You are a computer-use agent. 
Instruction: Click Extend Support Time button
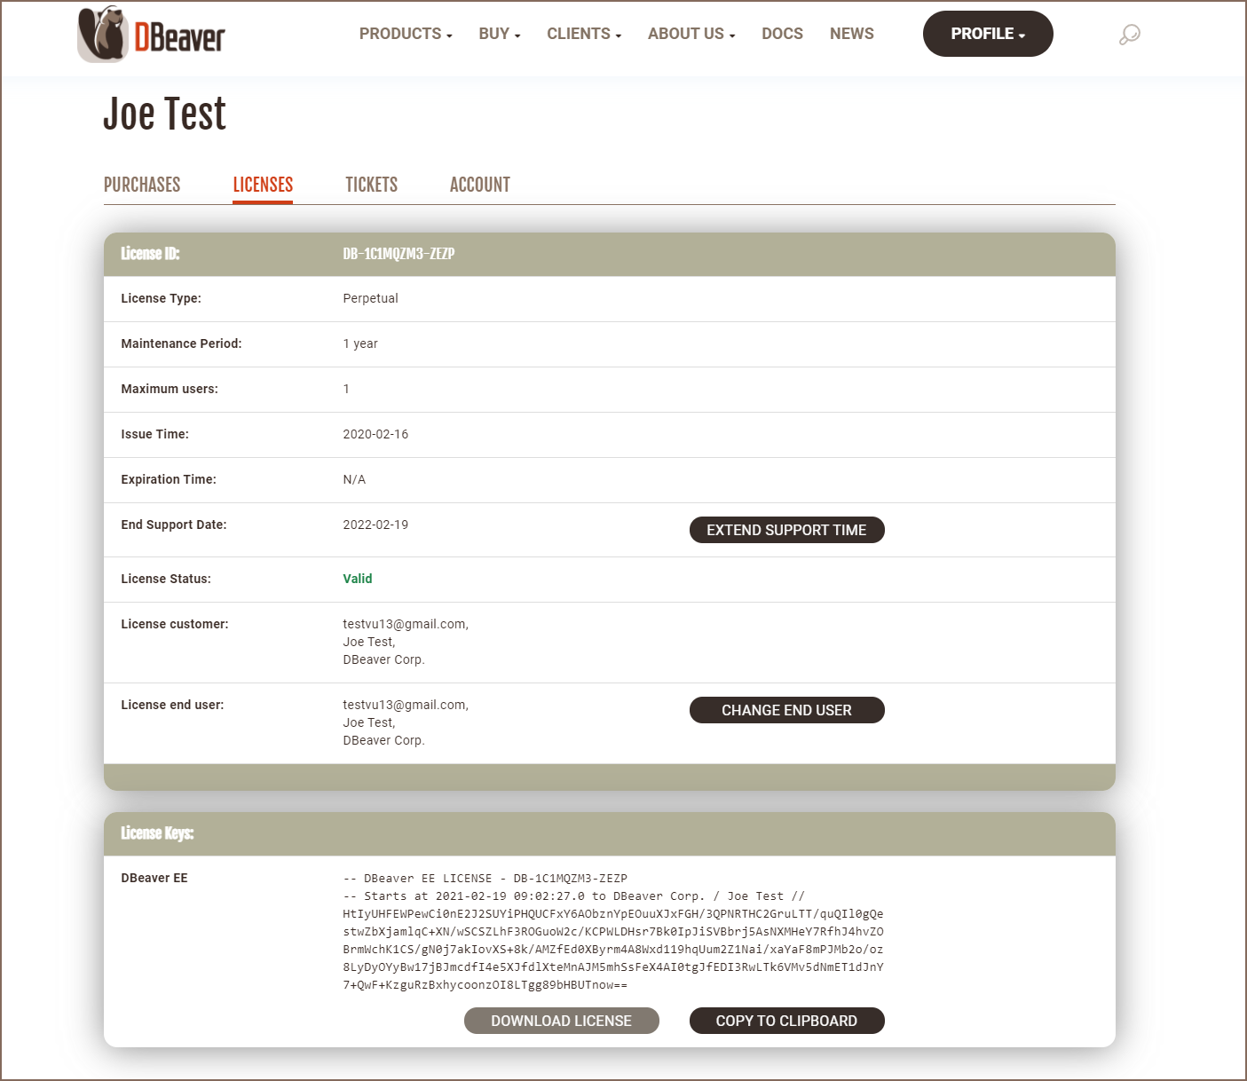[786, 530]
